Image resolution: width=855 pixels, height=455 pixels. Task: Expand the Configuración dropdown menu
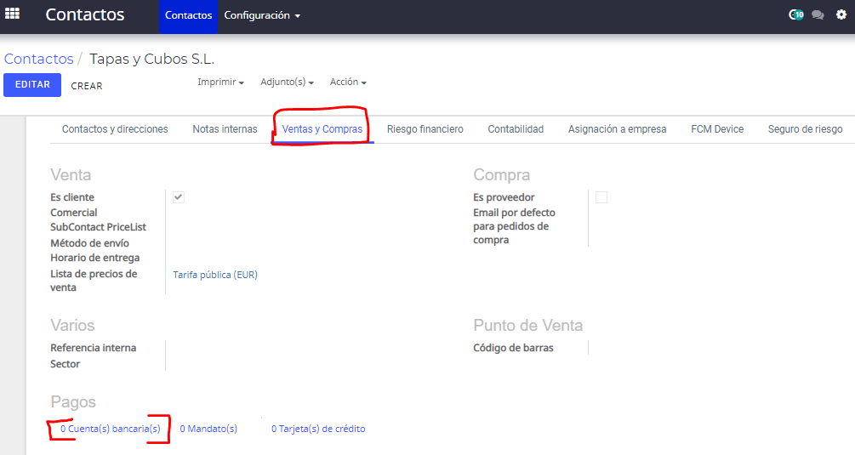[x=262, y=16]
